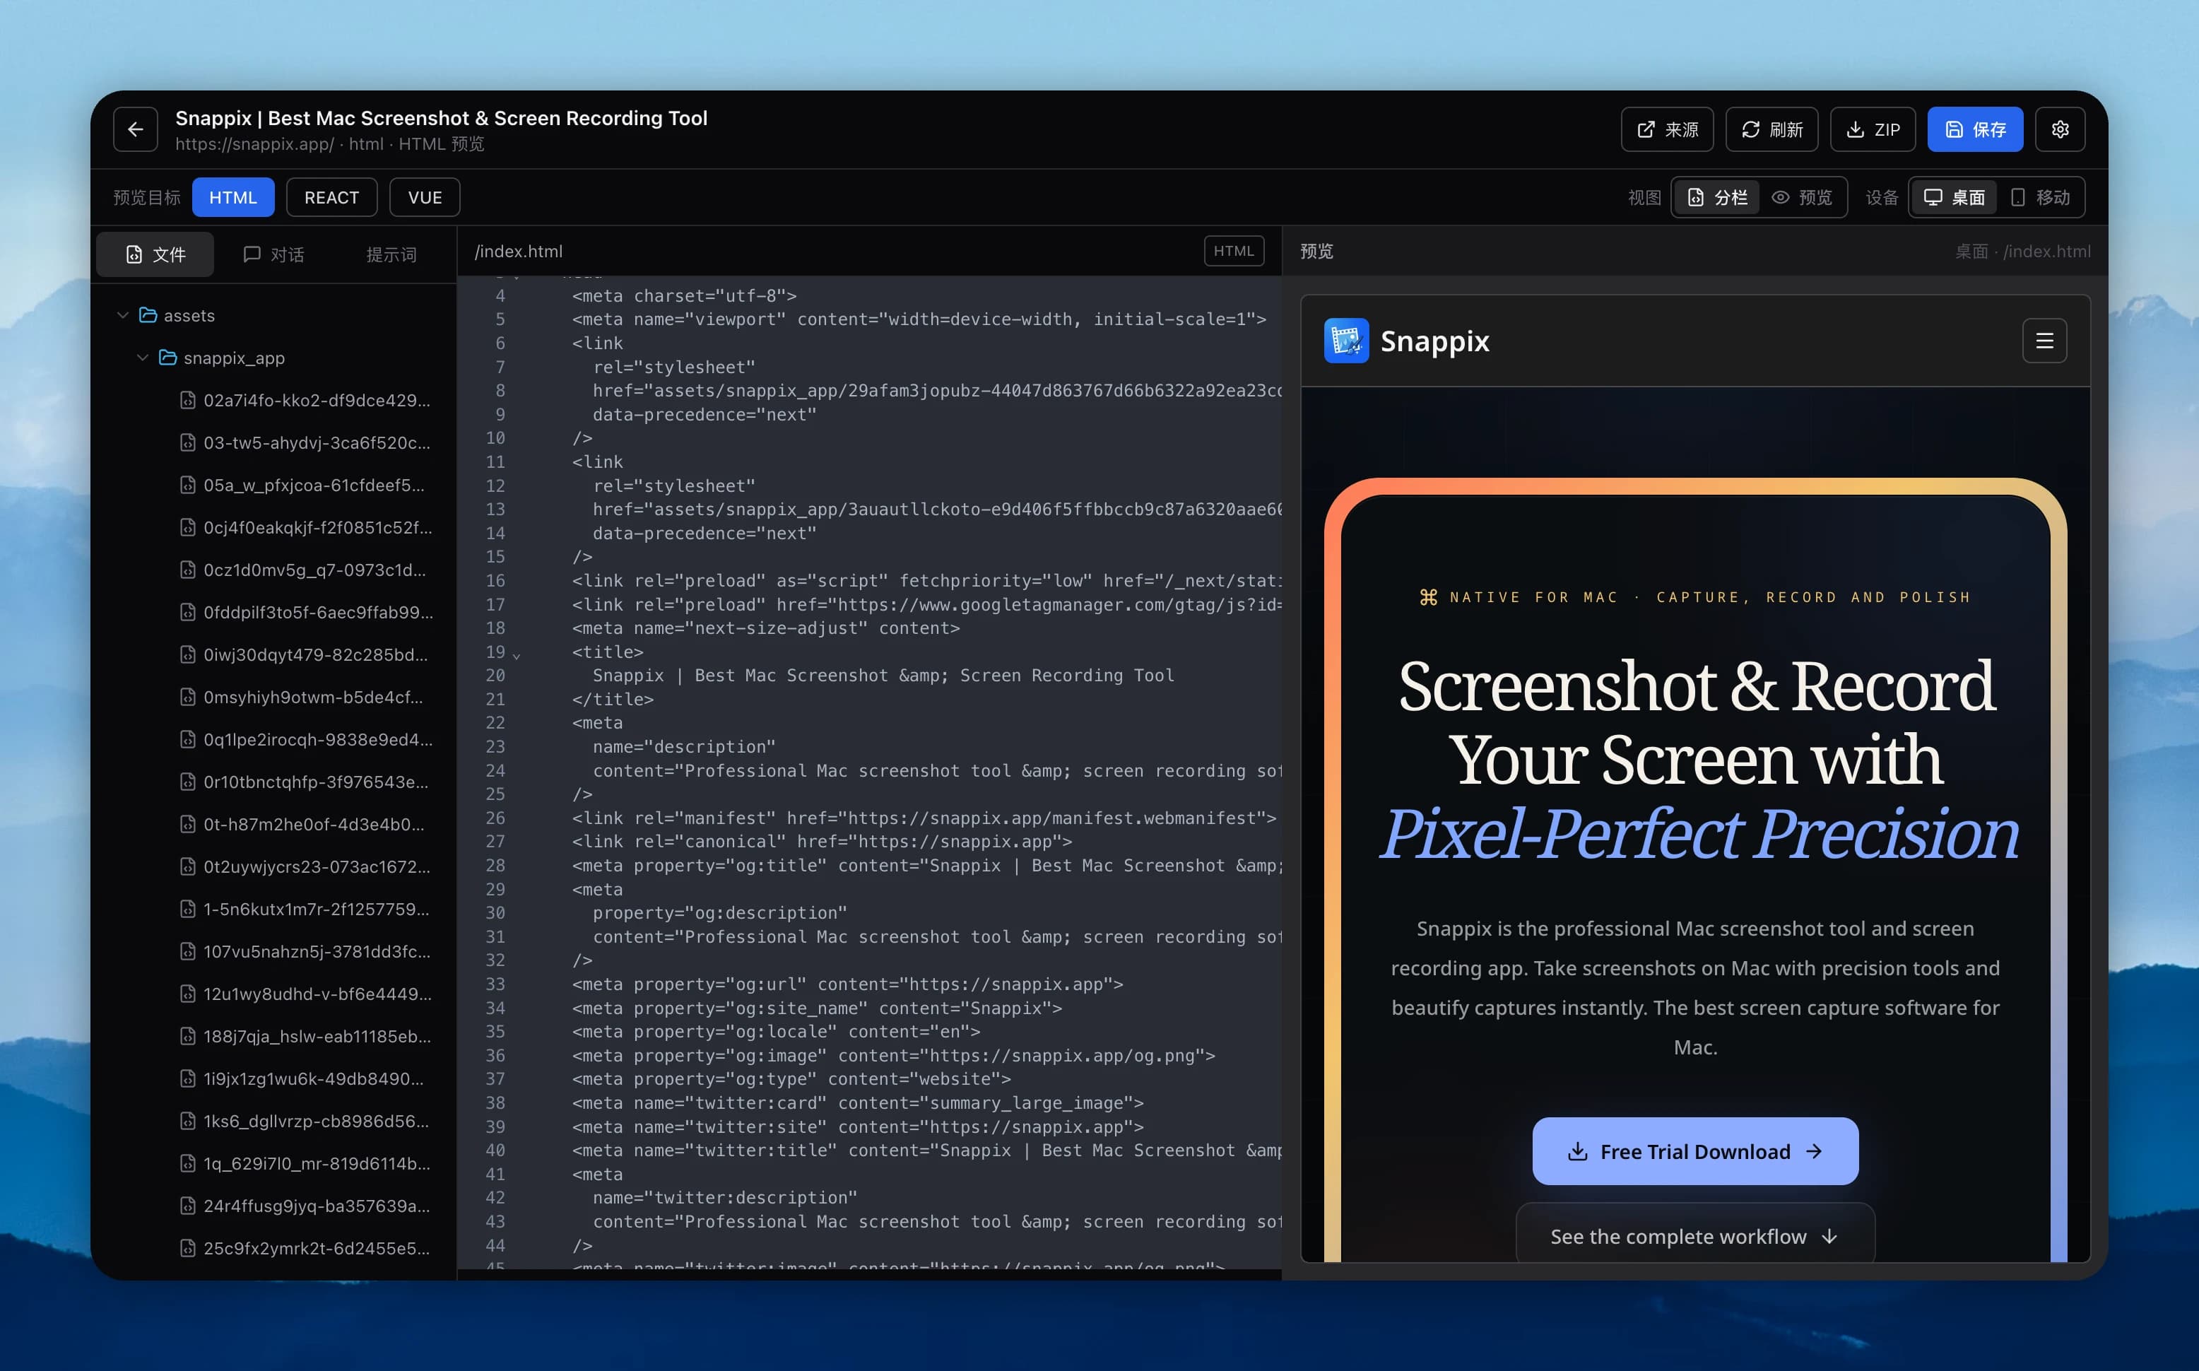Click the snappix_app folder icon
This screenshot has height=1371, width=2199.
click(167, 358)
